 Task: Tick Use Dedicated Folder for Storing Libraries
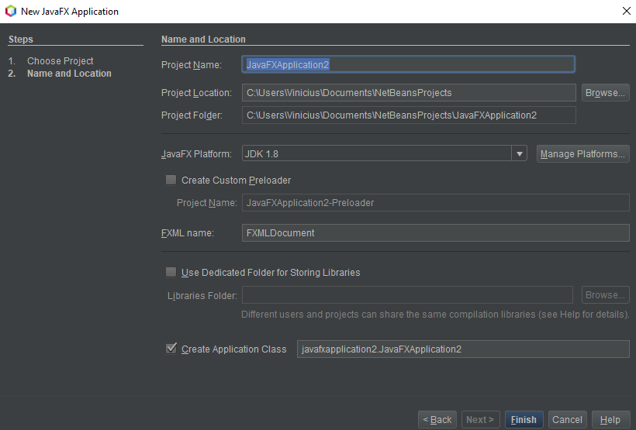coord(171,272)
